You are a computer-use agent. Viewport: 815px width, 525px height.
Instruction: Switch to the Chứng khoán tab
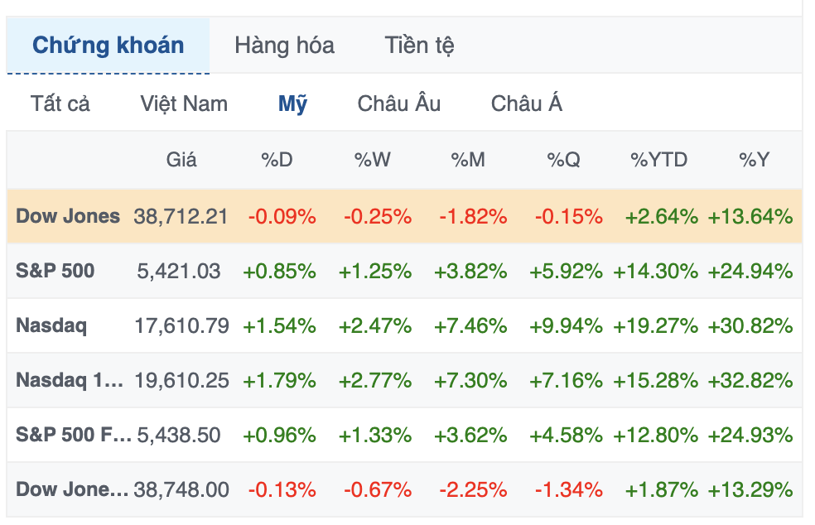pos(108,45)
